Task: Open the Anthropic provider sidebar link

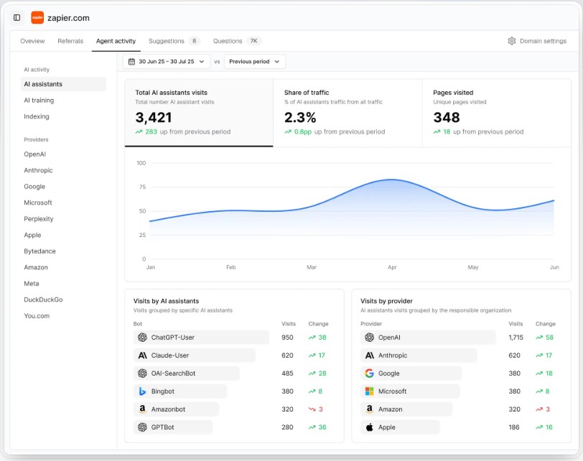Action: pyautogui.click(x=38, y=170)
